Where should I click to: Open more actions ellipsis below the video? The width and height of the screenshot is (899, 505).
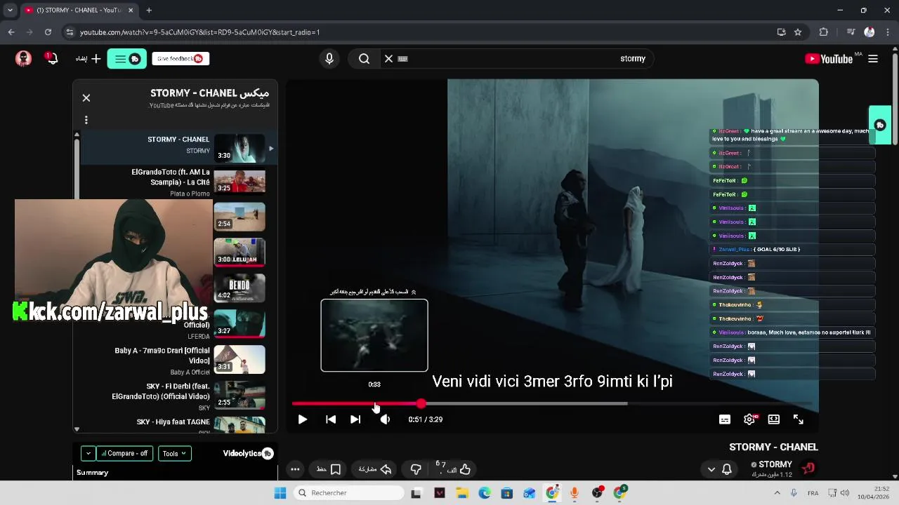(x=295, y=469)
